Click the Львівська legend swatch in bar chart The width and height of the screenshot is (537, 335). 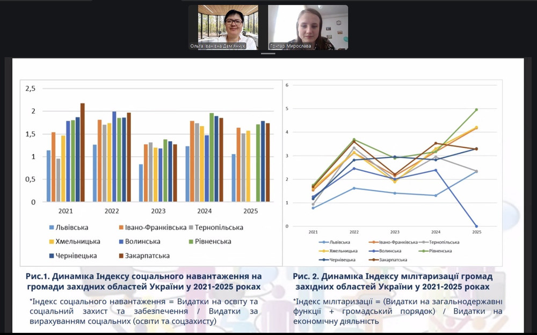[51, 228]
